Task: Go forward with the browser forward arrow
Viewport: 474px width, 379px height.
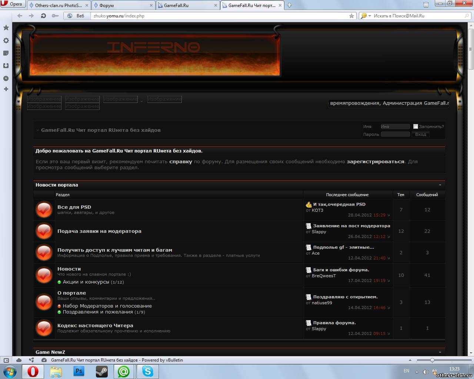Action: (31, 16)
